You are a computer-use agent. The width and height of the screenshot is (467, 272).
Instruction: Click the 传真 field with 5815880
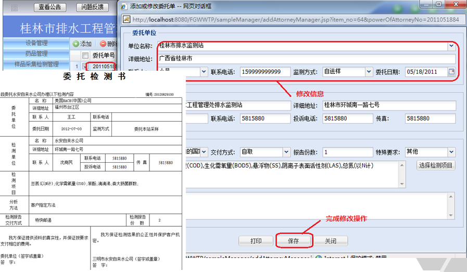click(431, 119)
